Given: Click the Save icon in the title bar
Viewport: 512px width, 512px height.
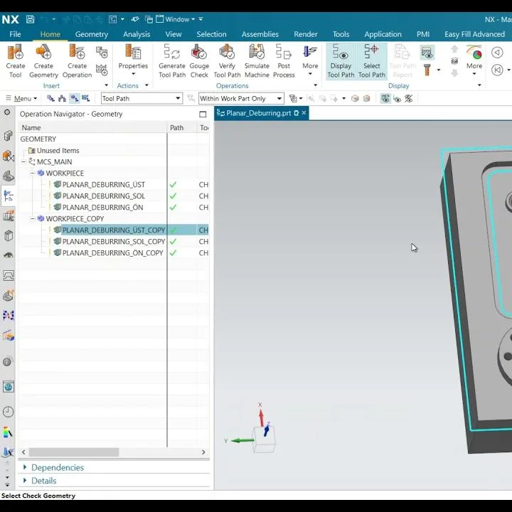Looking at the screenshot, I should click(x=30, y=19).
